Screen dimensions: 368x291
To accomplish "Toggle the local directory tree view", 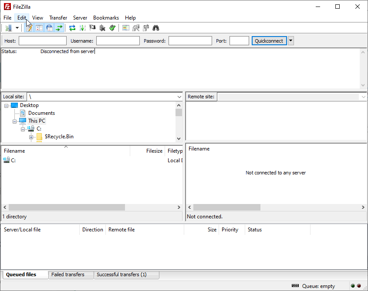I will (x=39, y=28).
